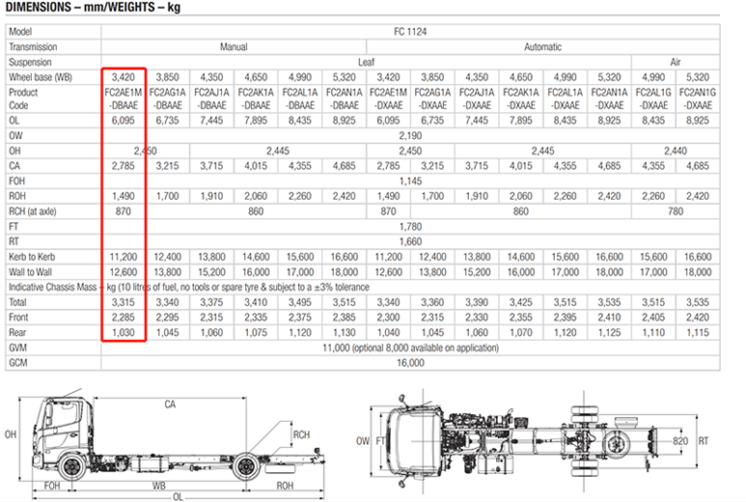
Task: Select the Manual transmission header
Action: (x=233, y=46)
